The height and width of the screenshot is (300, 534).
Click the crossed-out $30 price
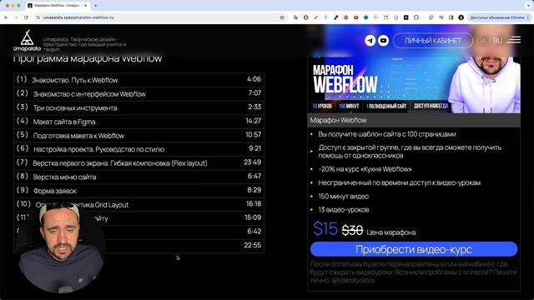[352, 230]
